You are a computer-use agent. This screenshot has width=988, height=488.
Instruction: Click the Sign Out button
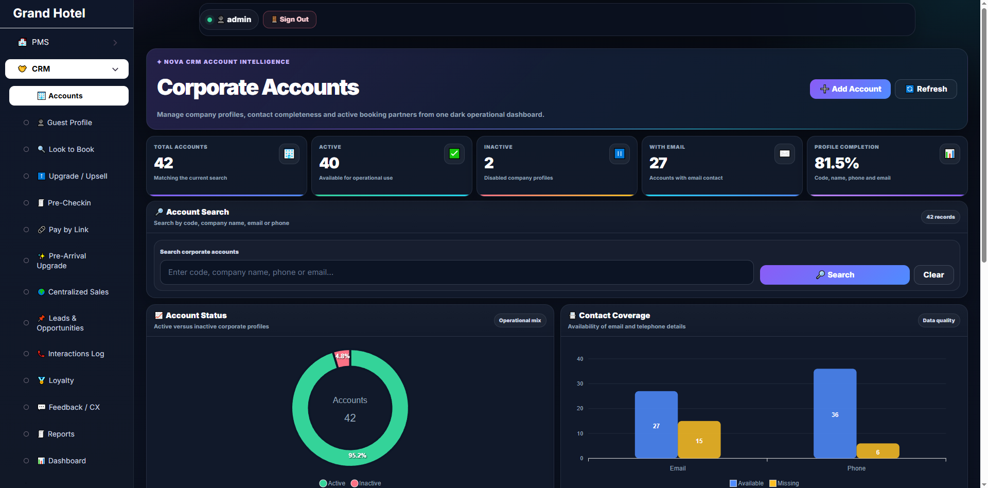tap(290, 20)
